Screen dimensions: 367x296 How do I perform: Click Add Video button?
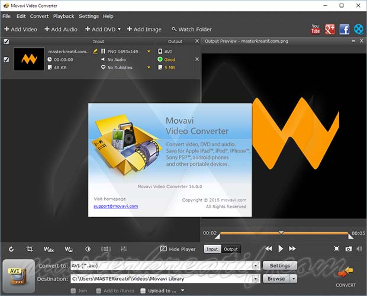[x=21, y=29]
